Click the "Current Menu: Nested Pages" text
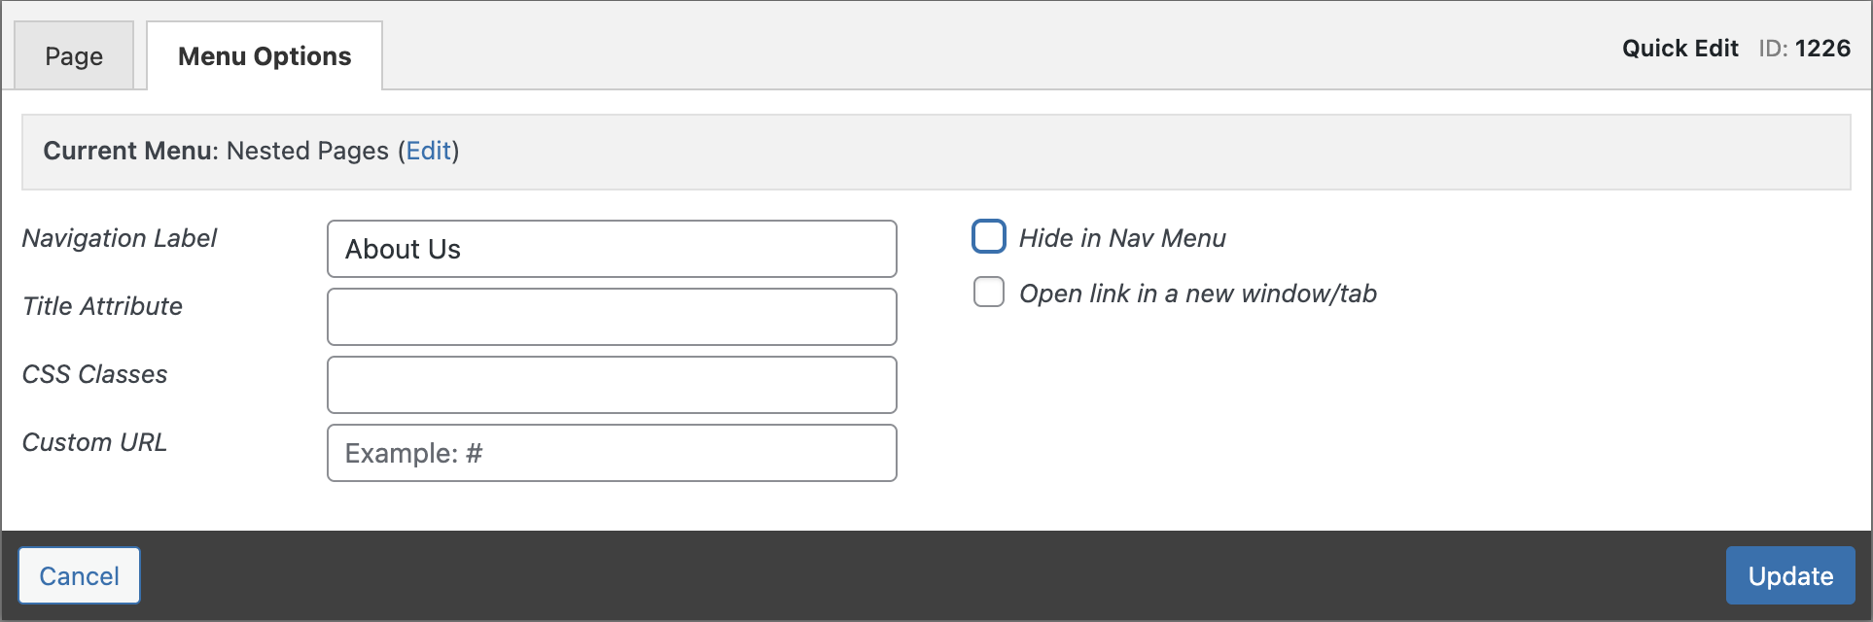The image size is (1873, 622). 216,151
